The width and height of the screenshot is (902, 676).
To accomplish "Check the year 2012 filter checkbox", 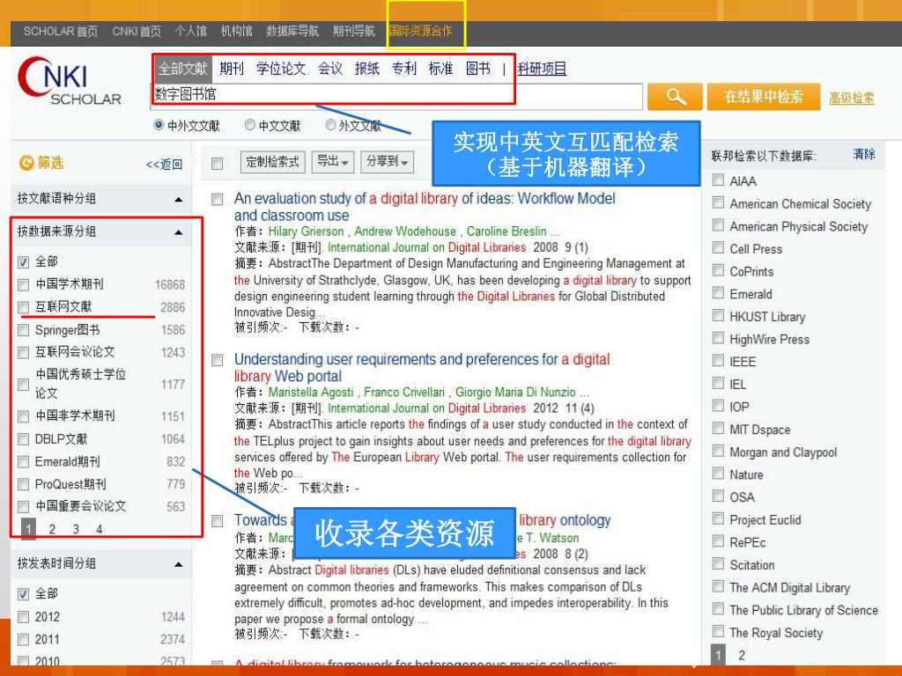I will pos(24,617).
